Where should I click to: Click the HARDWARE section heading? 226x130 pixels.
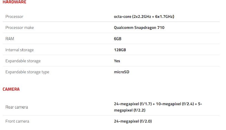pyautogui.click(x=14, y=2)
